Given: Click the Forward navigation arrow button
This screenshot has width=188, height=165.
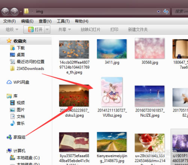Looking at the screenshot, I should (14, 12).
